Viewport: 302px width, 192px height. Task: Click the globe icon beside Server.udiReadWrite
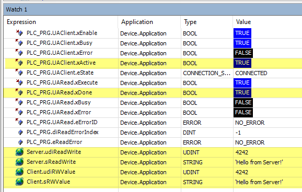click(x=19, y=152)
